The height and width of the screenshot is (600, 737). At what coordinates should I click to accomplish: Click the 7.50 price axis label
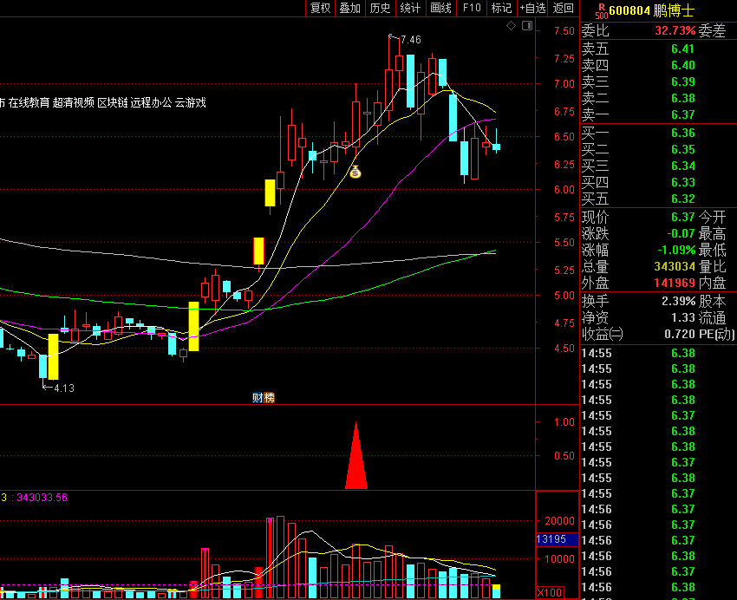pyautogui.click(x=564, y=31)
